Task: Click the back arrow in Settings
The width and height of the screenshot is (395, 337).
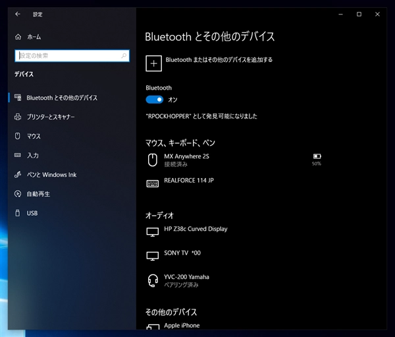Action: pos(18,14)
